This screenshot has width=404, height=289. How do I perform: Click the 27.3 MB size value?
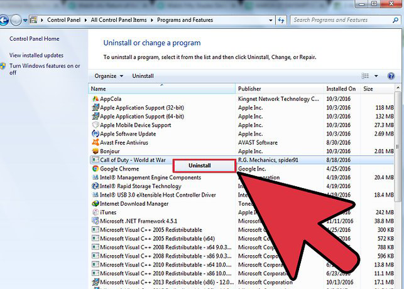coord(384,125)
